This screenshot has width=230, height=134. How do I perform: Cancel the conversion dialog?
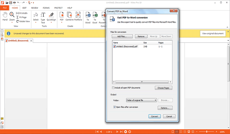click(x=169, y=116)
